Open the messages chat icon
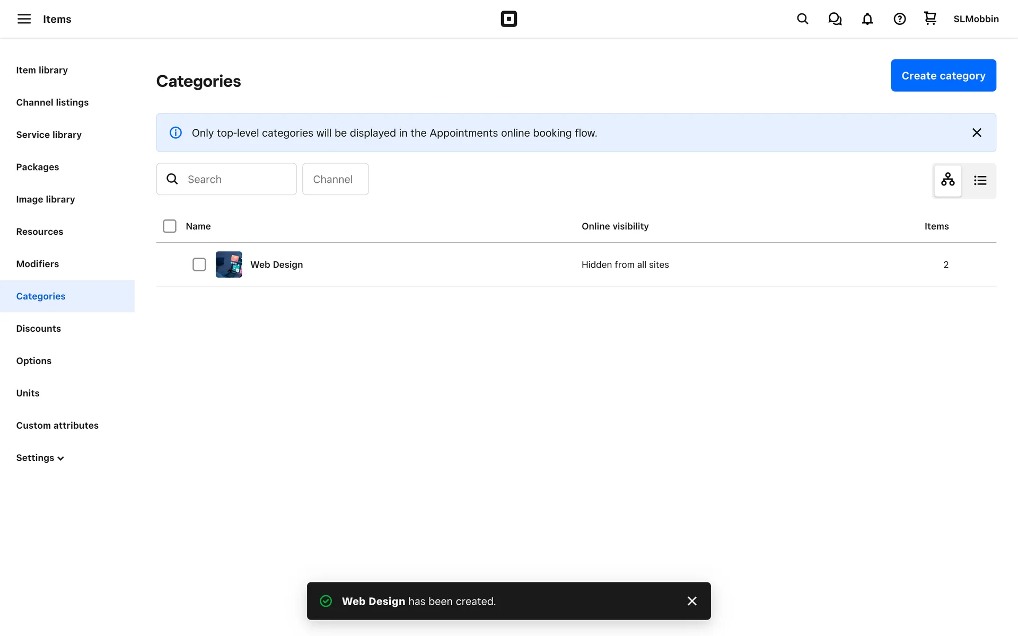The image size is (1018, 636). (x=835, y=19)
